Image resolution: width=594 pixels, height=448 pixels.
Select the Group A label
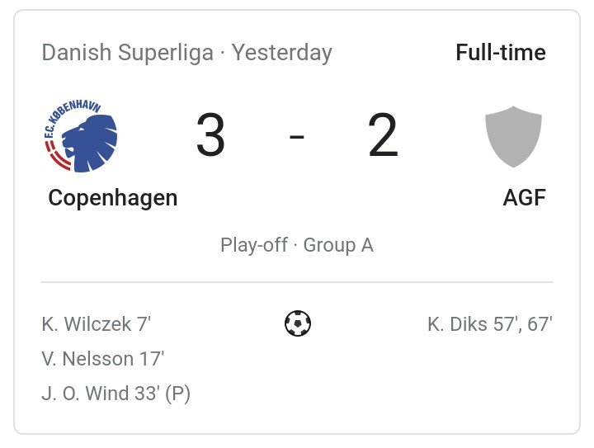pyautogui.click(x=338, y=245)
